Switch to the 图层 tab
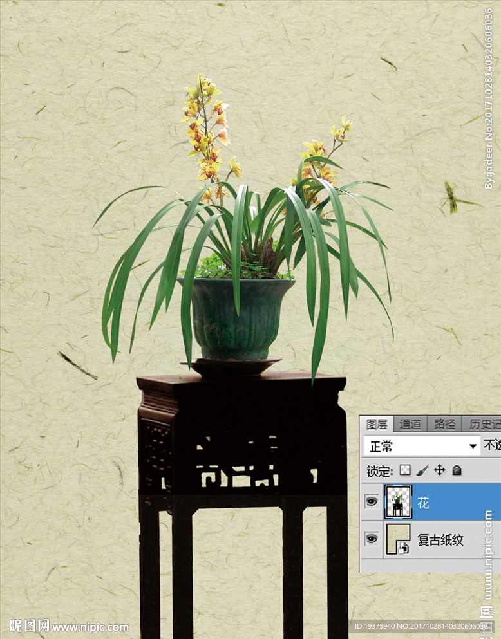Viewport: 501px width, 639px height. (376, 424)
